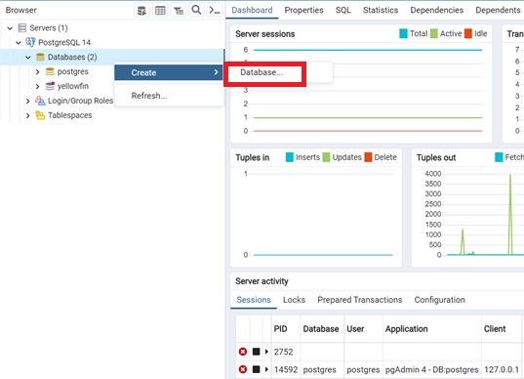This screenshot has width=524, height=379.
Task: Expand the Login/Group Roles node
Action: [x=28, y=101]
